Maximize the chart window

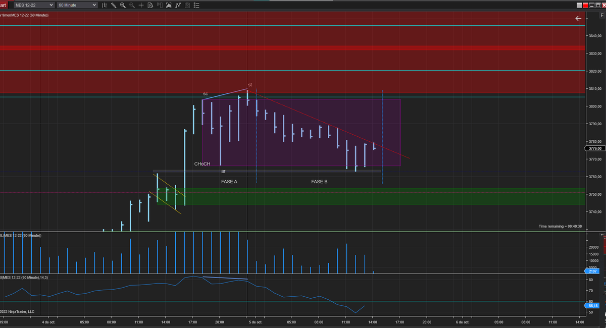coord(598,5)
